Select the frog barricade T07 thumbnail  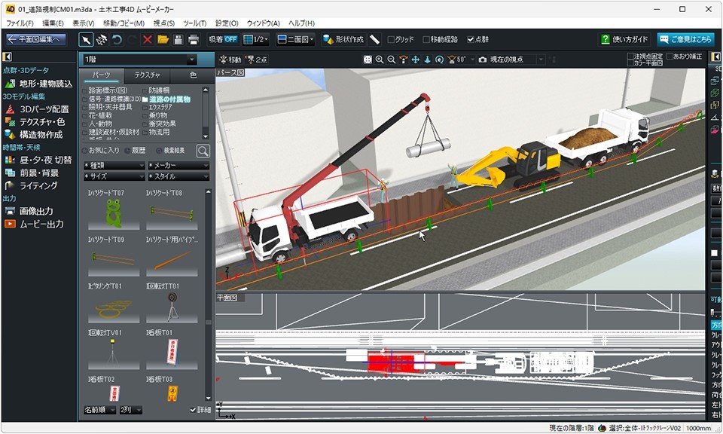[x=114, y=213]
